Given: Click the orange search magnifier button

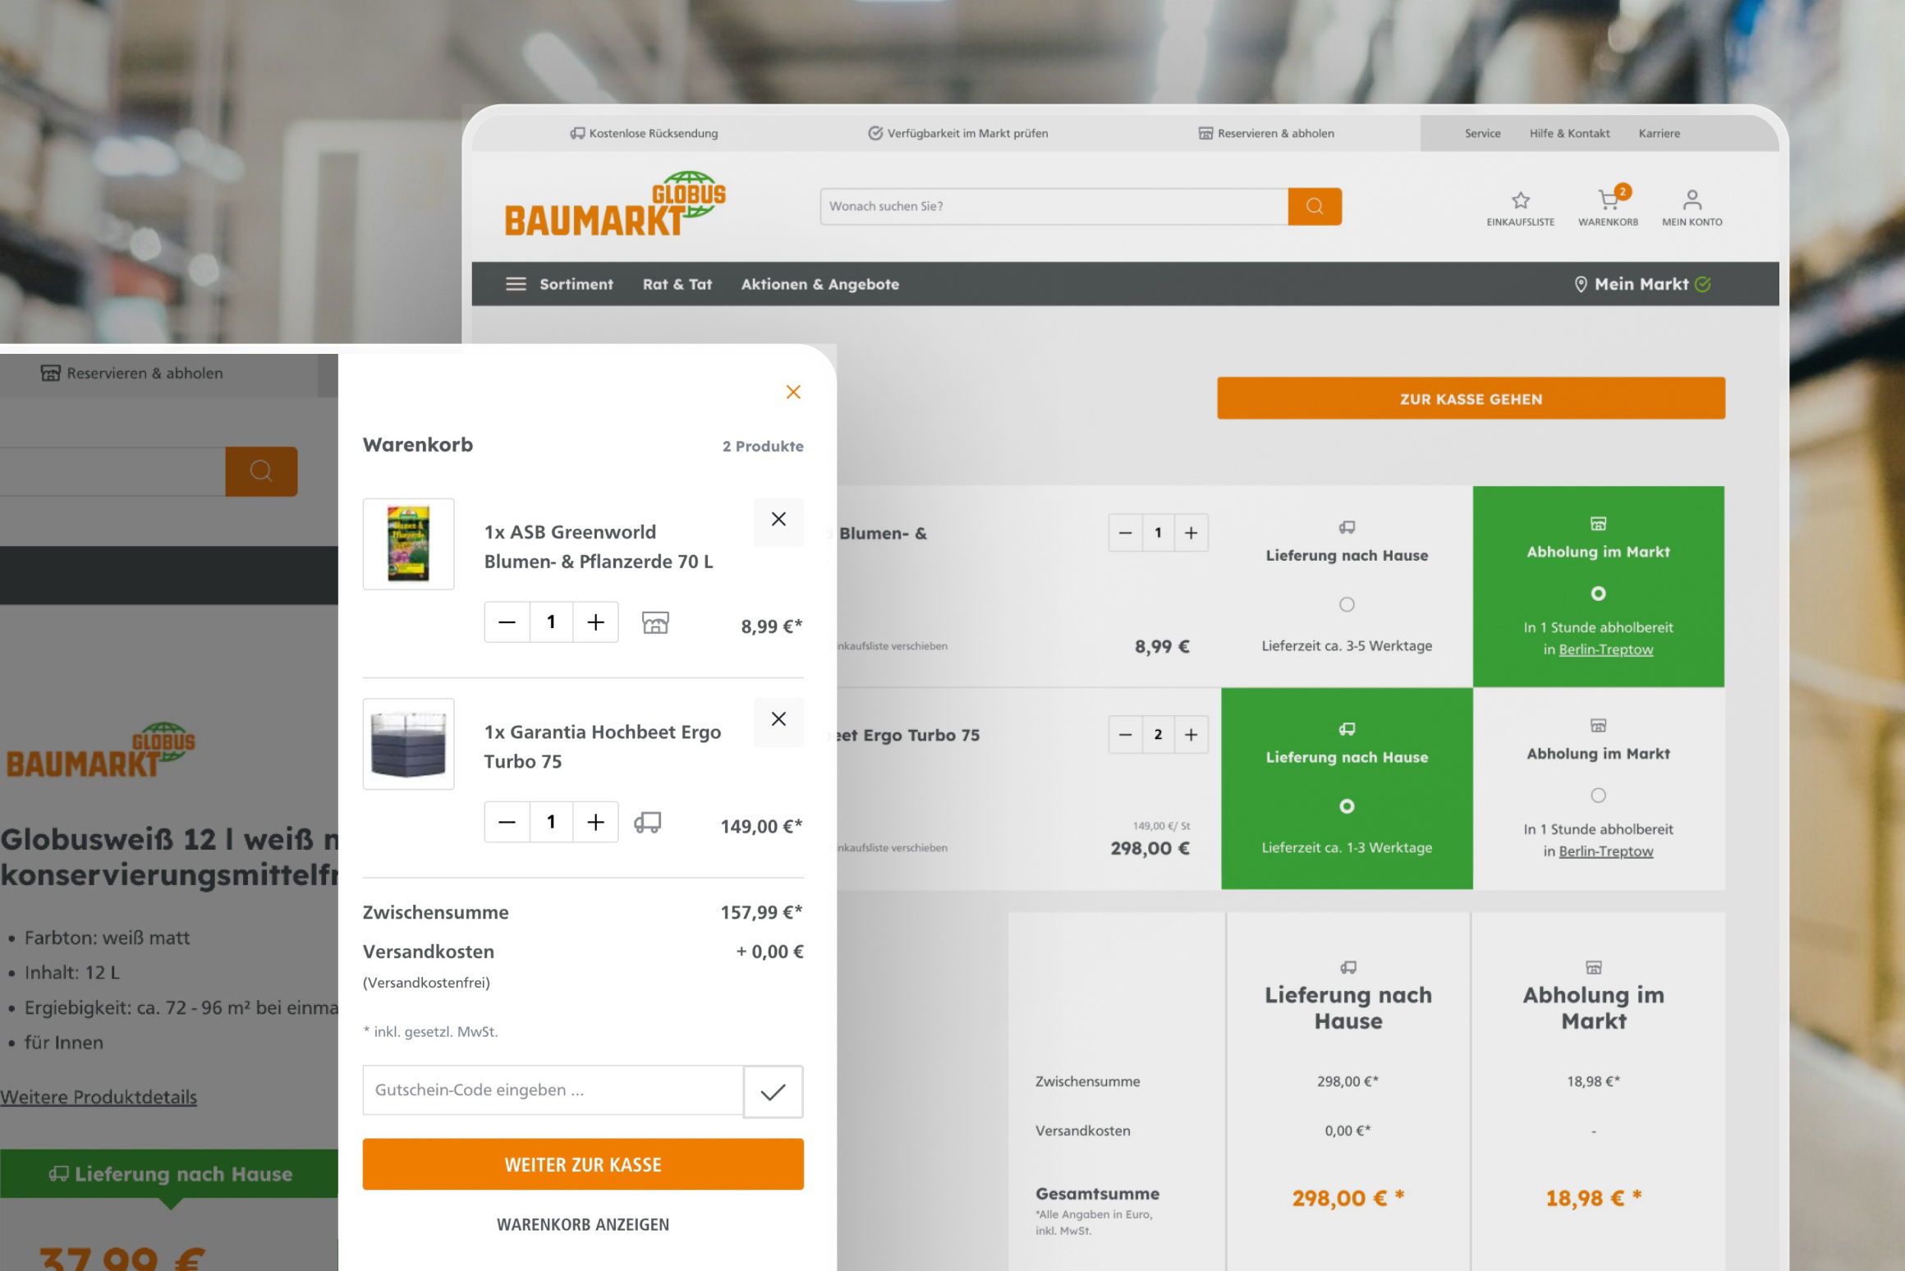Looking at the screenshot, I should [x=1314, y=206].
